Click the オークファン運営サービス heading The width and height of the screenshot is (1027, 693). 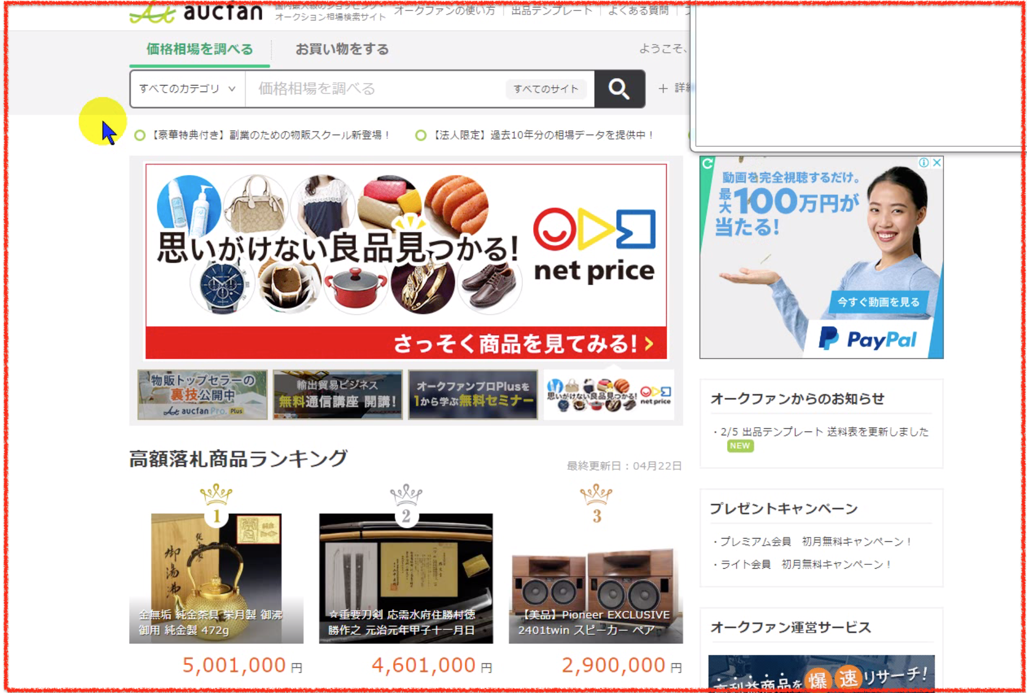pos(791,627)
